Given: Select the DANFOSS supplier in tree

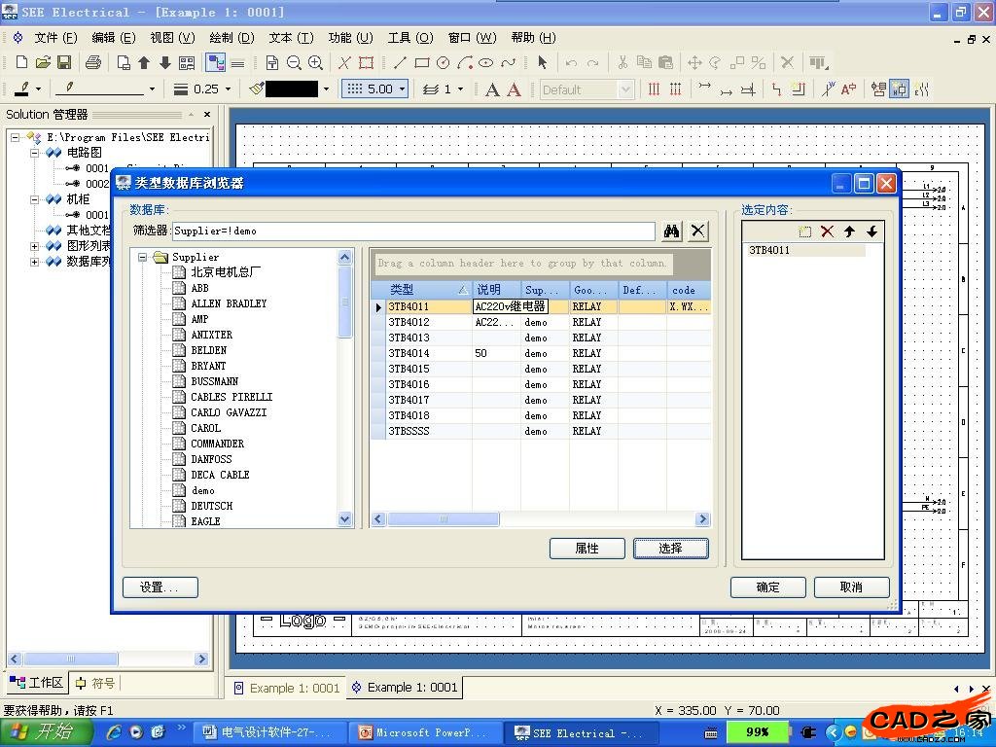Looking at the screenshot, I should pyautogui.click(x=211, y=459).
